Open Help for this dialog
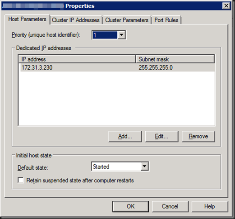The image size is (235, 219). click(210, 206)
